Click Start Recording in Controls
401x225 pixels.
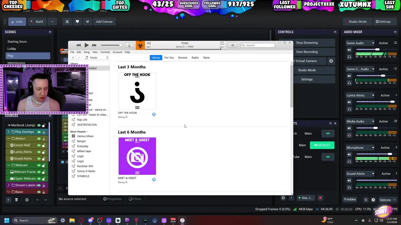307,52
